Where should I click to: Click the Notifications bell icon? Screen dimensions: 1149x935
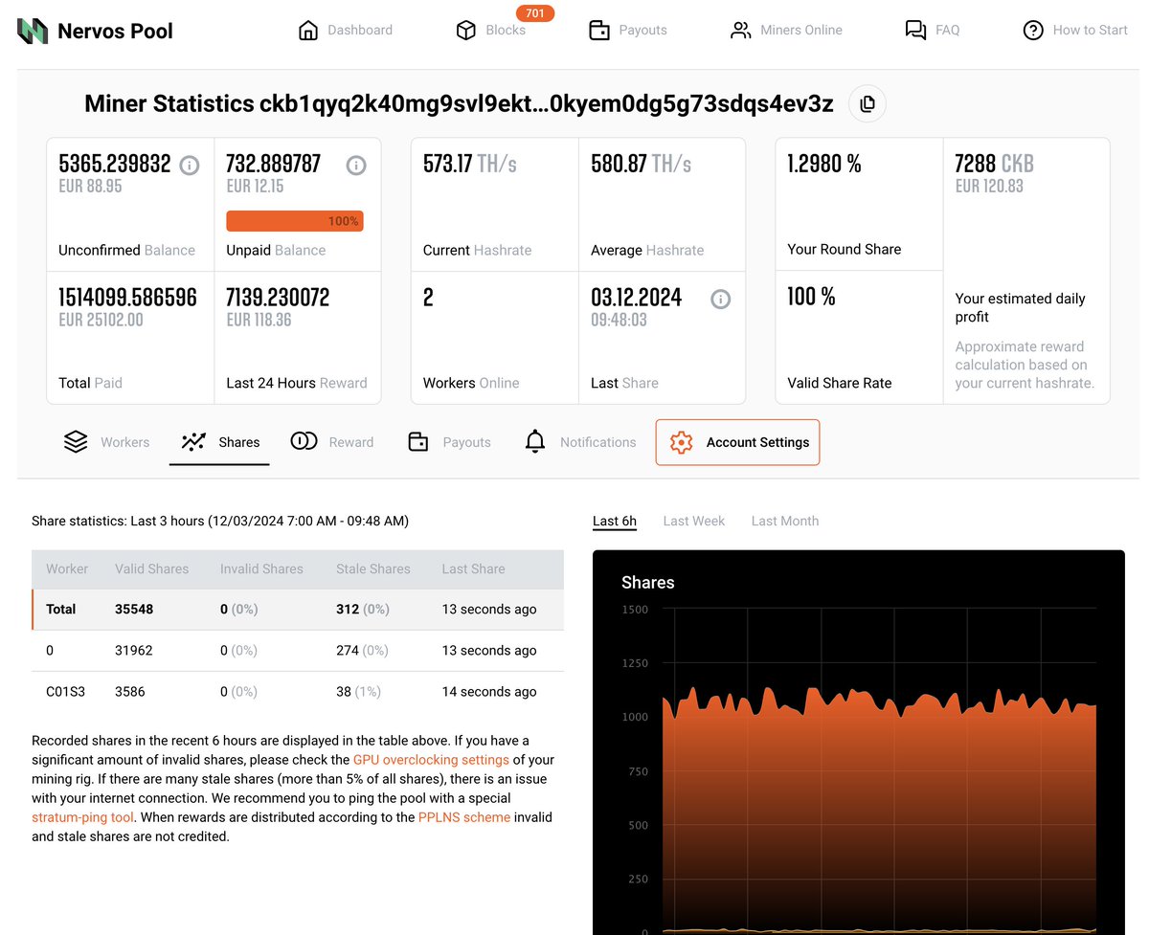point(535,442)
